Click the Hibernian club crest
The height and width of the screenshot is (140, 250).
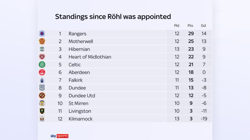tap(42, 49)
